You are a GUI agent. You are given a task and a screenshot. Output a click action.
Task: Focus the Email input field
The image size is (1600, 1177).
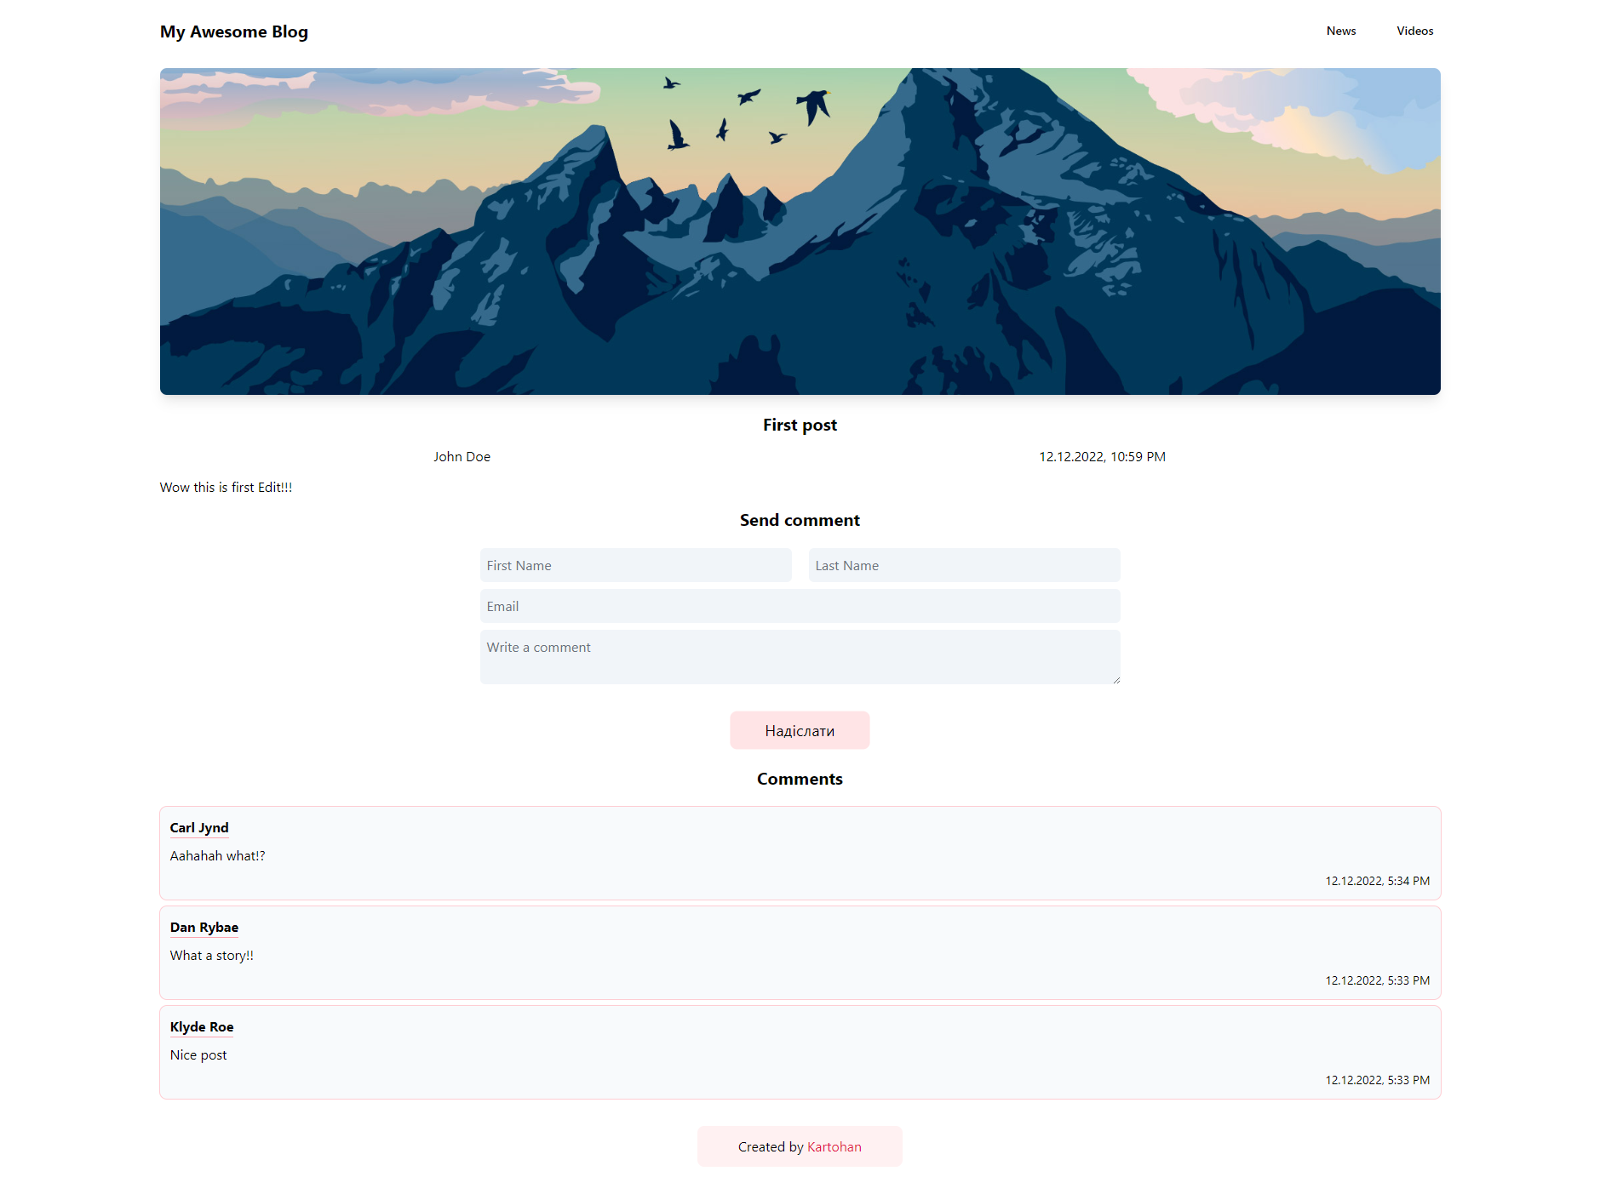click(800, 606)
